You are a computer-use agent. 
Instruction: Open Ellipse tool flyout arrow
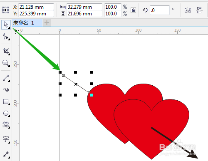9,116
